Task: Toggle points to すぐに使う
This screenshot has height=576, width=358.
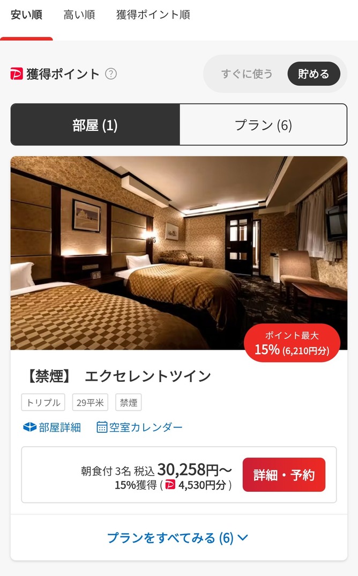Action: (247, 74)
